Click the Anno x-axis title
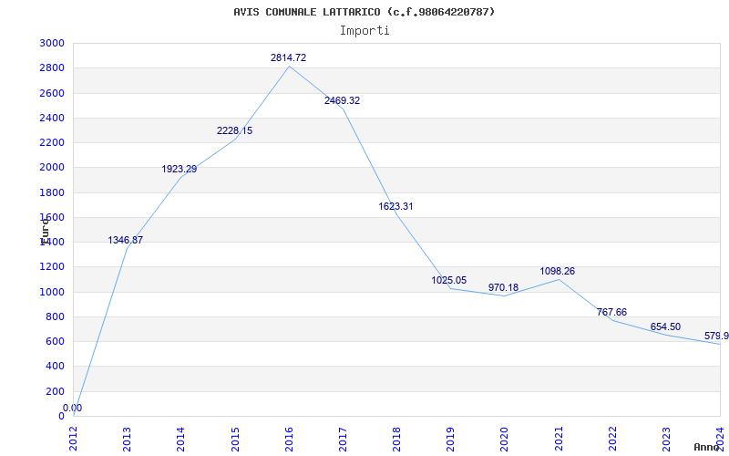 click(706, 447)
